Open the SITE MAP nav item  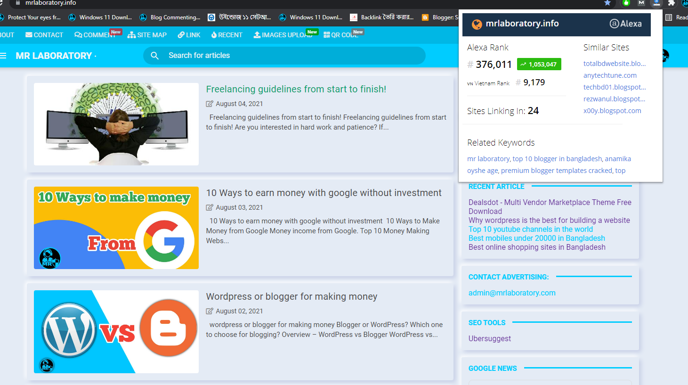point(147,35)
